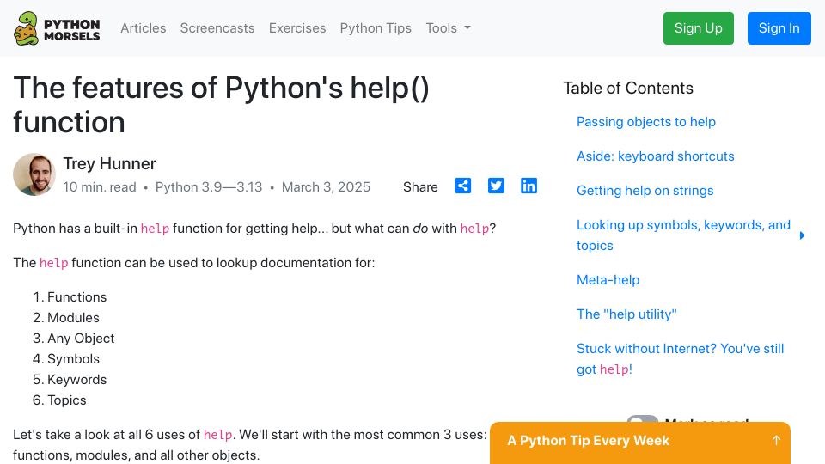Expand the Looking up symbols section arrow
Image resolution: width=825 pixels, height=464 pixels.
pos(802,235)
